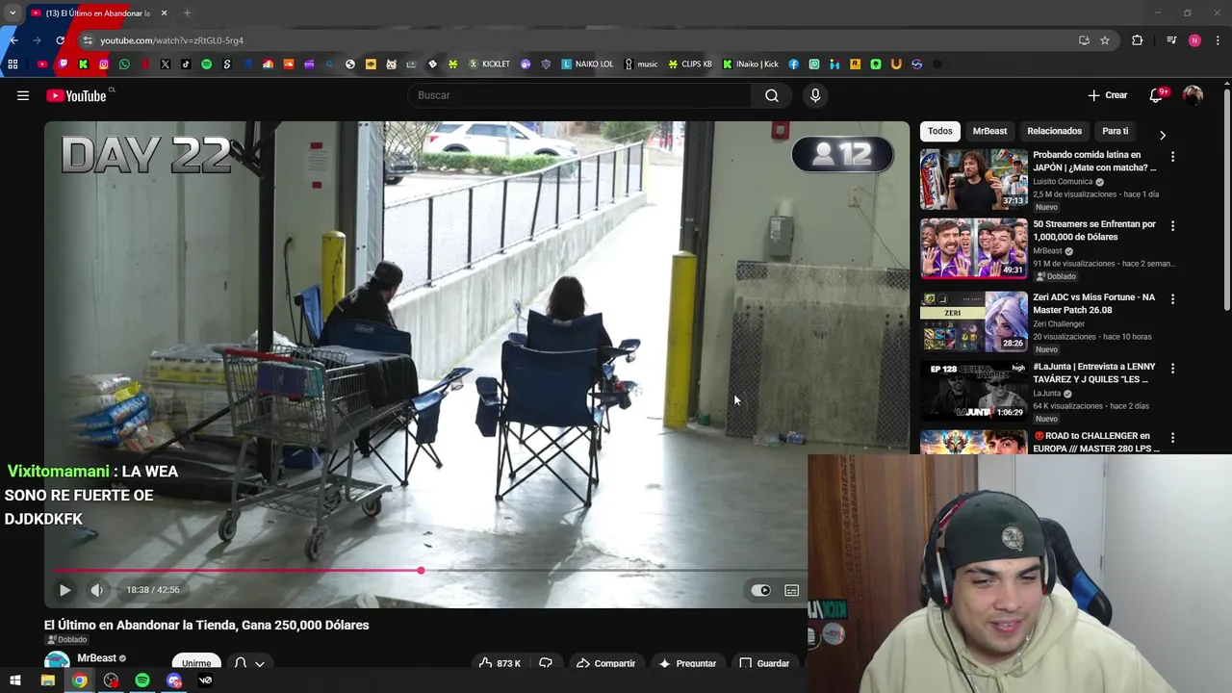Open File Explorer from the taskbar

tap(47, 680)
